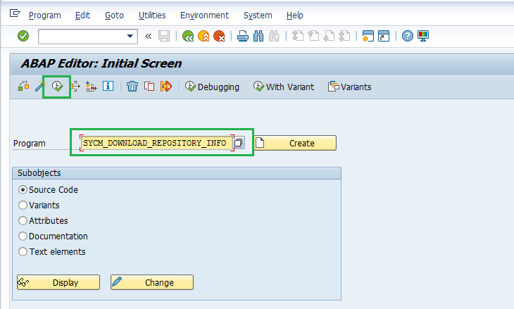Click the Check syntax icon

pos(24,87)
